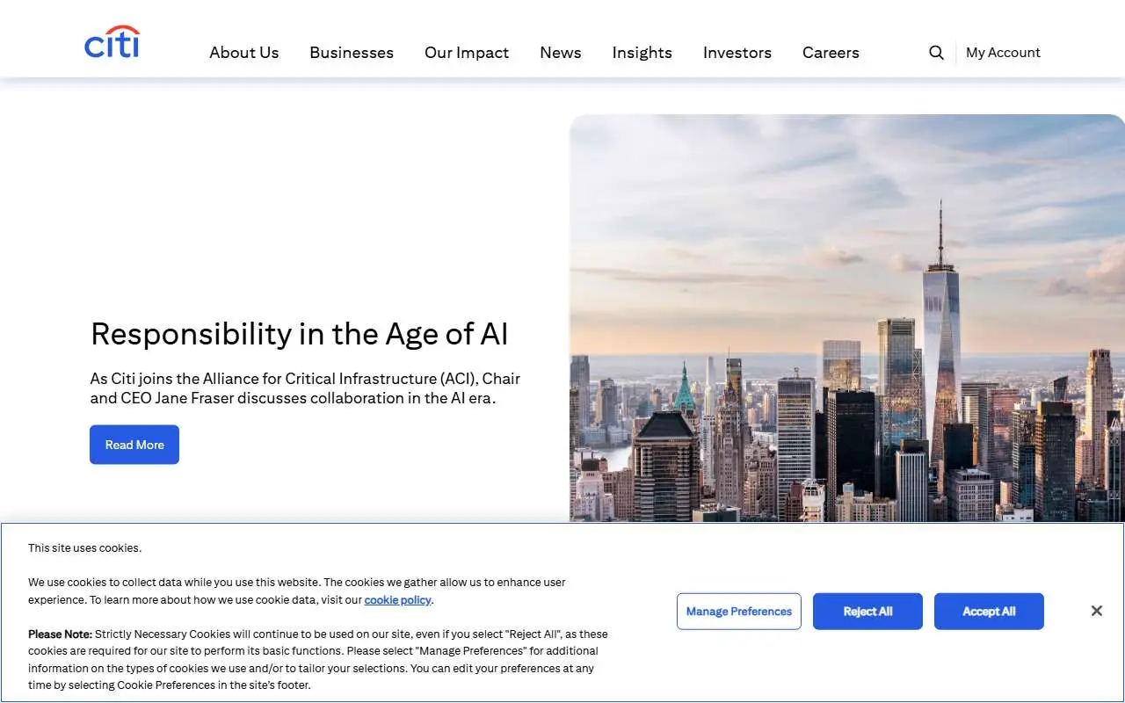
Task: Open the Investors navigation item
Action: 737,53
